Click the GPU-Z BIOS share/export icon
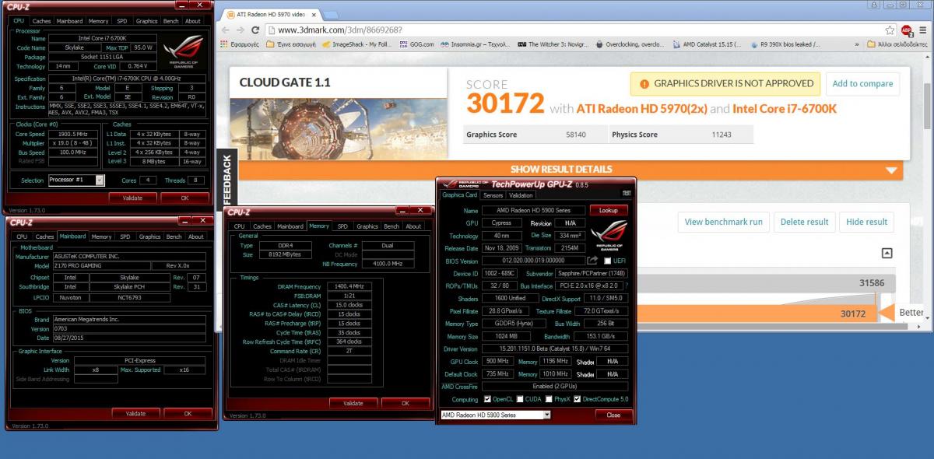934x459 pixels. pos(592,261)
